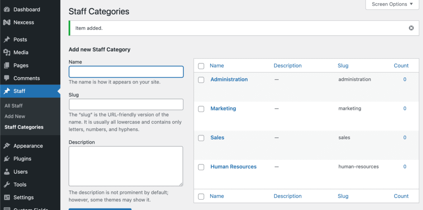The image size is (423, 210).
Task: Click the Nexcess logo icon
Action: pos(7,22)
